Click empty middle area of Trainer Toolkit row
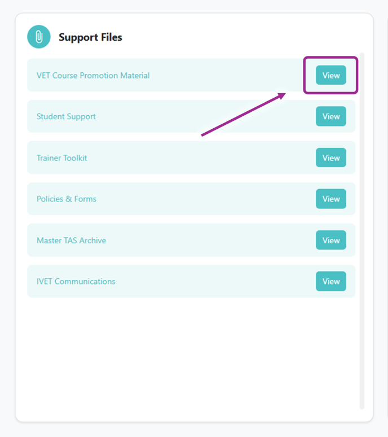Viewport: 388px width, 437px height. click(x=200, y=158)
